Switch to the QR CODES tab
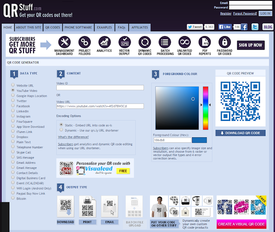 point(52,27)
